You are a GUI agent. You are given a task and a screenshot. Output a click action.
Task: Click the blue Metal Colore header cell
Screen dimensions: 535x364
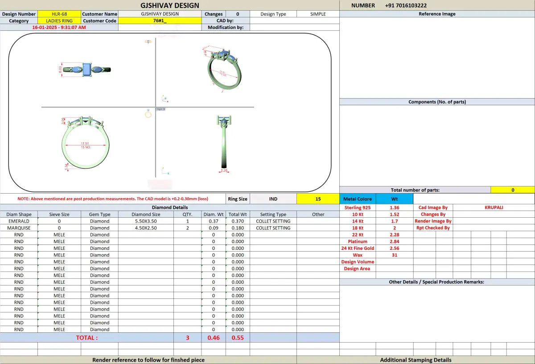pyautogui.click(x=358, y=199)
